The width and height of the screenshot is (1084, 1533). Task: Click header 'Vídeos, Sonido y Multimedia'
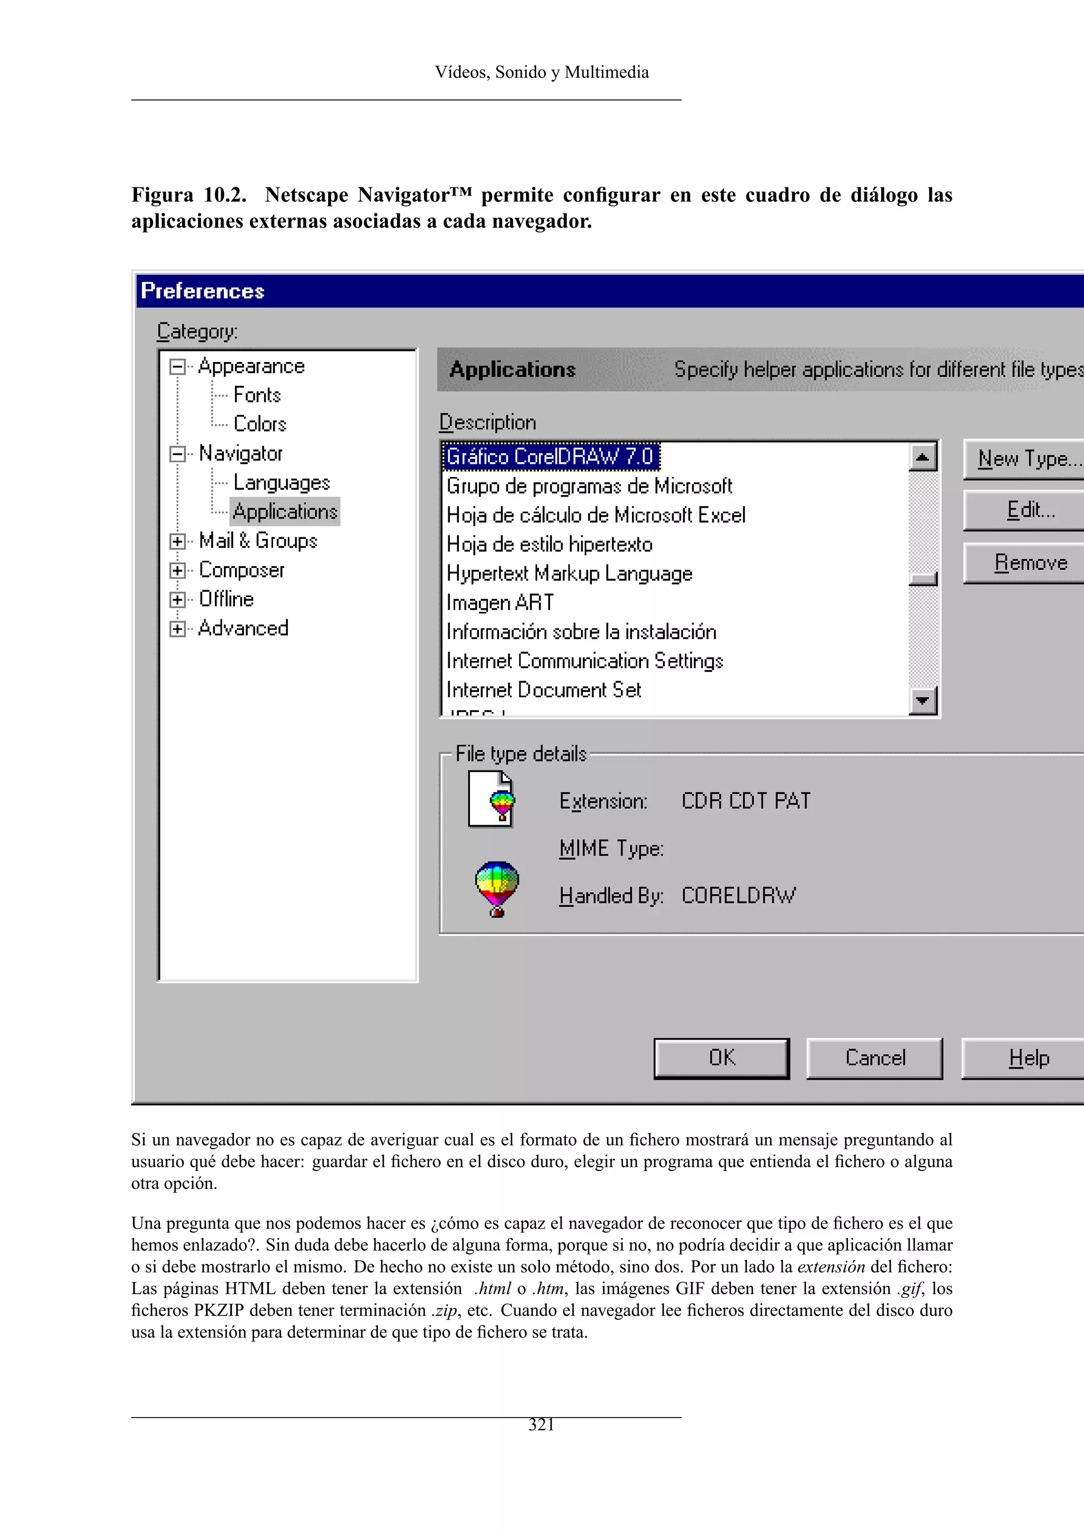pyautogui.click(x=541, y=72)
